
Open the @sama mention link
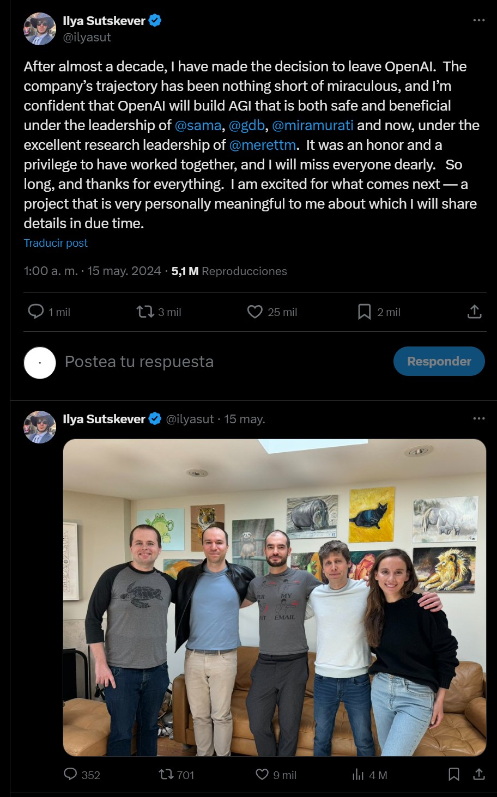(x=198, y=125)
